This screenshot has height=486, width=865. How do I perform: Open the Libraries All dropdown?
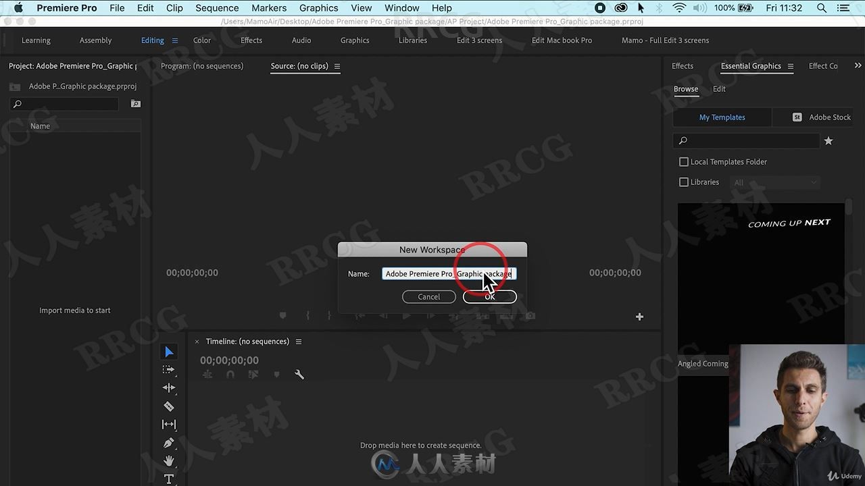[775, 182]
